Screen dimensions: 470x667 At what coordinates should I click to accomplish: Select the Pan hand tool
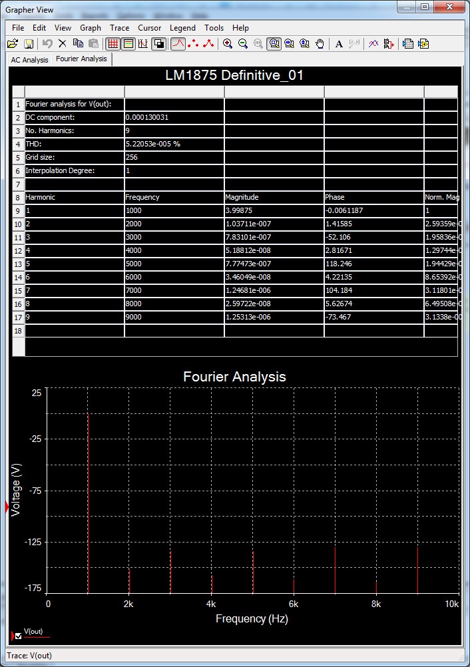click(x=320, y=43)
